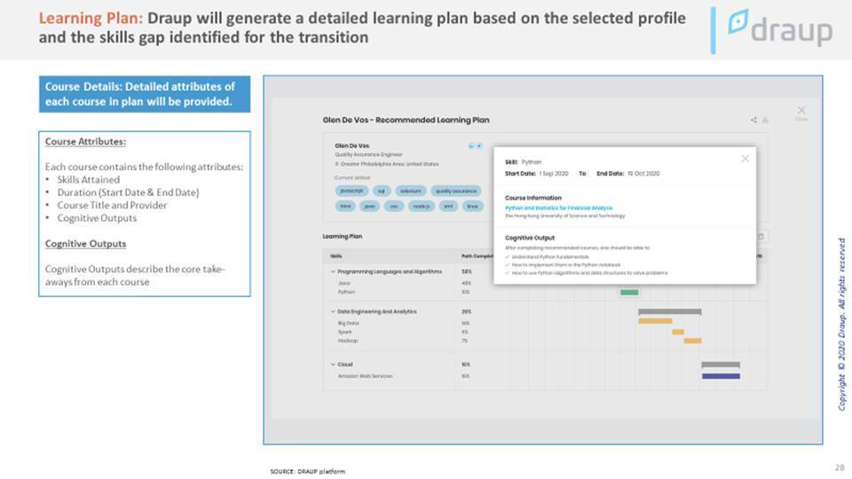Screen dimensions: 852x479
Task: Click the square icon right of Learning Plan
Action: (x=761, y=236)
